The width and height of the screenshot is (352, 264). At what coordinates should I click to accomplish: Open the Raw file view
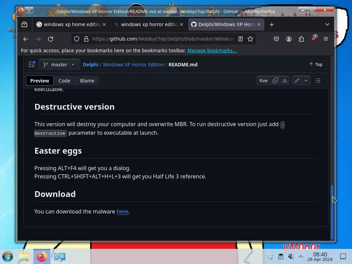pyautogui.click(x=264, y=80)
